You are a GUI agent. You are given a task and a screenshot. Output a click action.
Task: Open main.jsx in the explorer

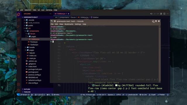32,58
